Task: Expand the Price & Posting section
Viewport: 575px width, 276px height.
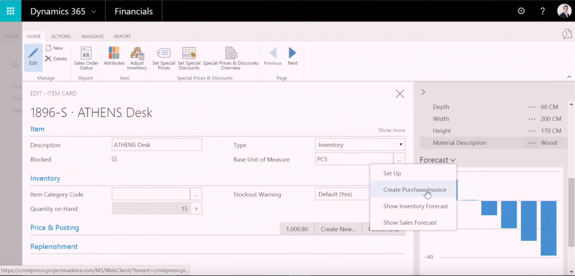Action: pyautogui.click(x=55, y=228)
